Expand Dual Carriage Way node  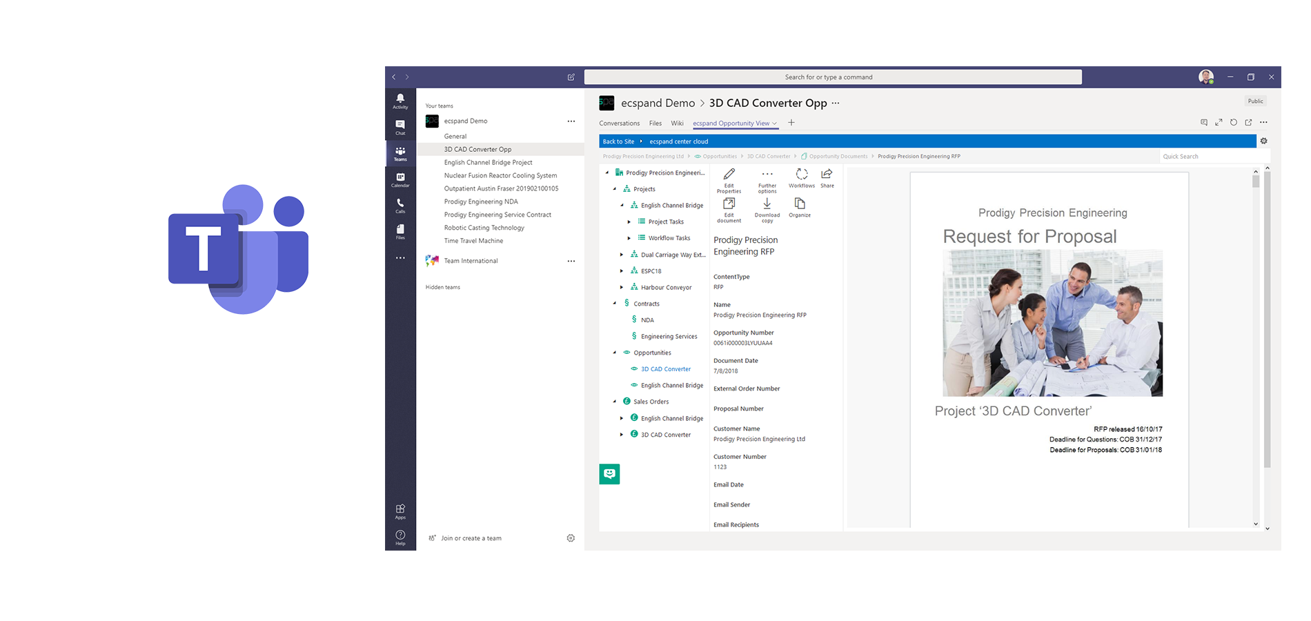tap(622, 255)
